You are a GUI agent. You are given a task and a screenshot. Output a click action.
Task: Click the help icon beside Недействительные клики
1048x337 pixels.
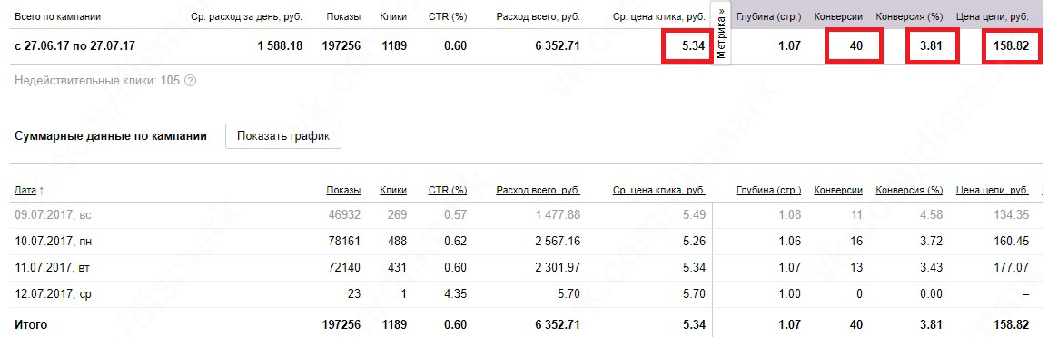(x=190, y=81)
